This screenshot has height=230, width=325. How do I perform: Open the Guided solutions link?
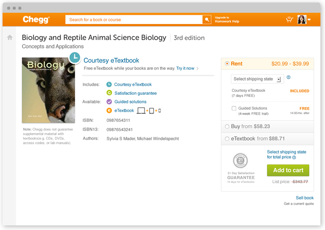click(130, 102)
